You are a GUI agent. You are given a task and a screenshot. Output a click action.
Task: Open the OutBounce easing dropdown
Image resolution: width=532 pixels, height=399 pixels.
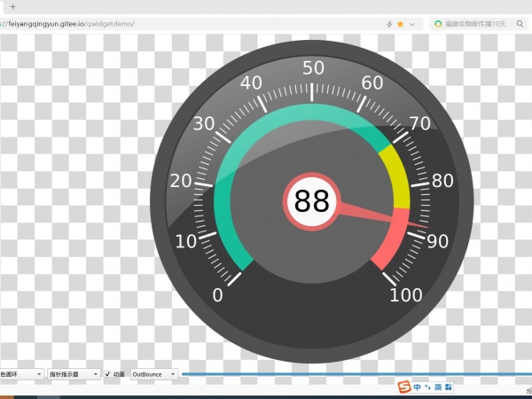154,375
